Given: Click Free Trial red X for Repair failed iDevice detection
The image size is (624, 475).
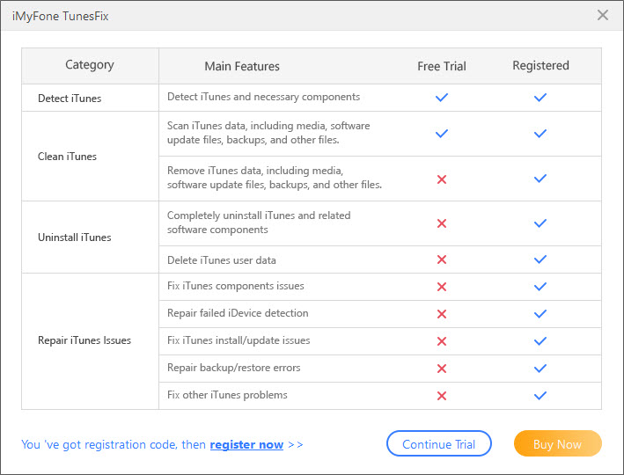Looking at the screenshot, I should pyautogui.click(x=442, y=314).
